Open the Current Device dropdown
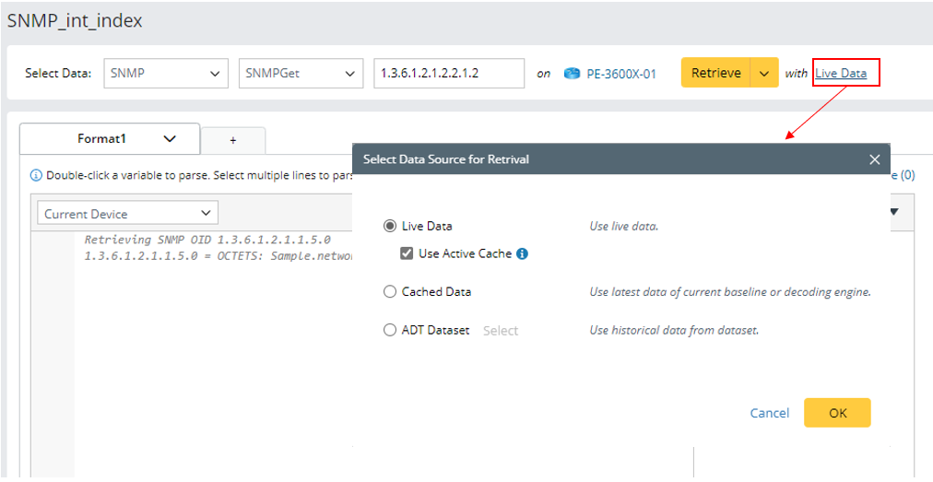 pyautogui.click(x=130, y=214)
